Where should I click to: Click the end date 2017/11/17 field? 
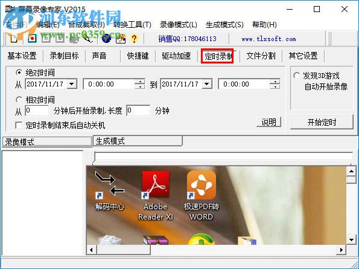click(x=182, y=84)
